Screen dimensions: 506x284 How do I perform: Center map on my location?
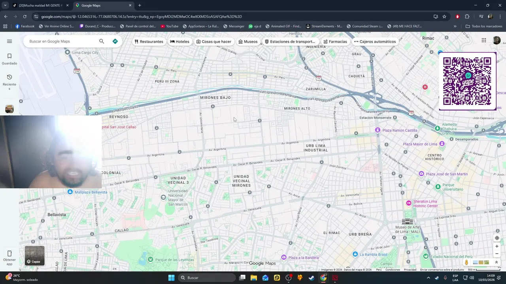click(497, 238)
